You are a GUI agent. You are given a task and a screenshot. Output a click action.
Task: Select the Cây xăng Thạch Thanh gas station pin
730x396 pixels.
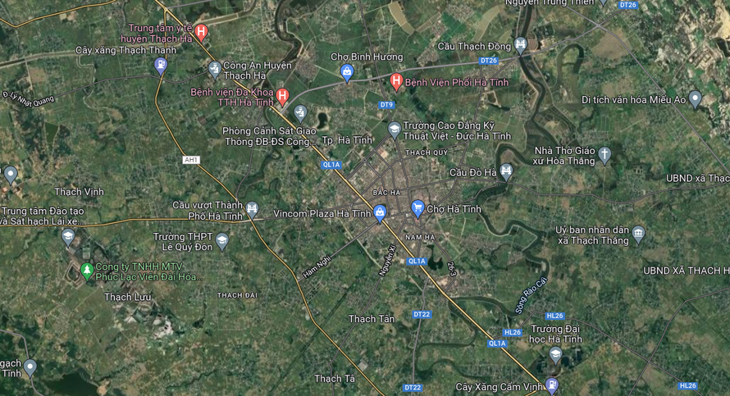[161, 66]
